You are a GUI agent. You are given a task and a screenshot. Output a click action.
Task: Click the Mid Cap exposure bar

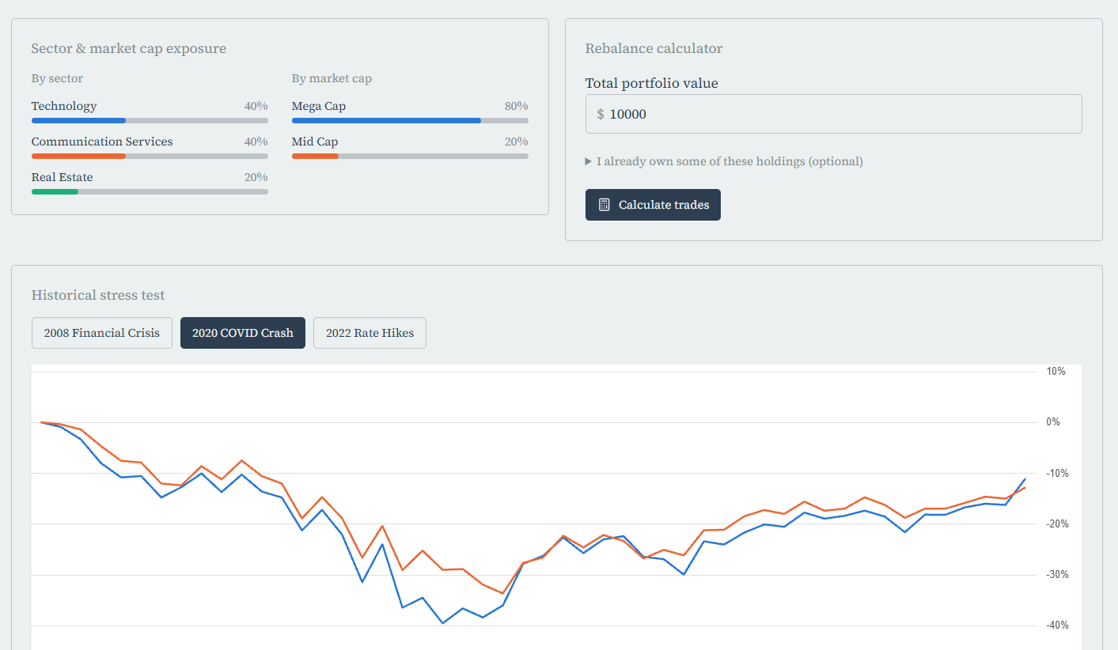[x=410, y=157]
